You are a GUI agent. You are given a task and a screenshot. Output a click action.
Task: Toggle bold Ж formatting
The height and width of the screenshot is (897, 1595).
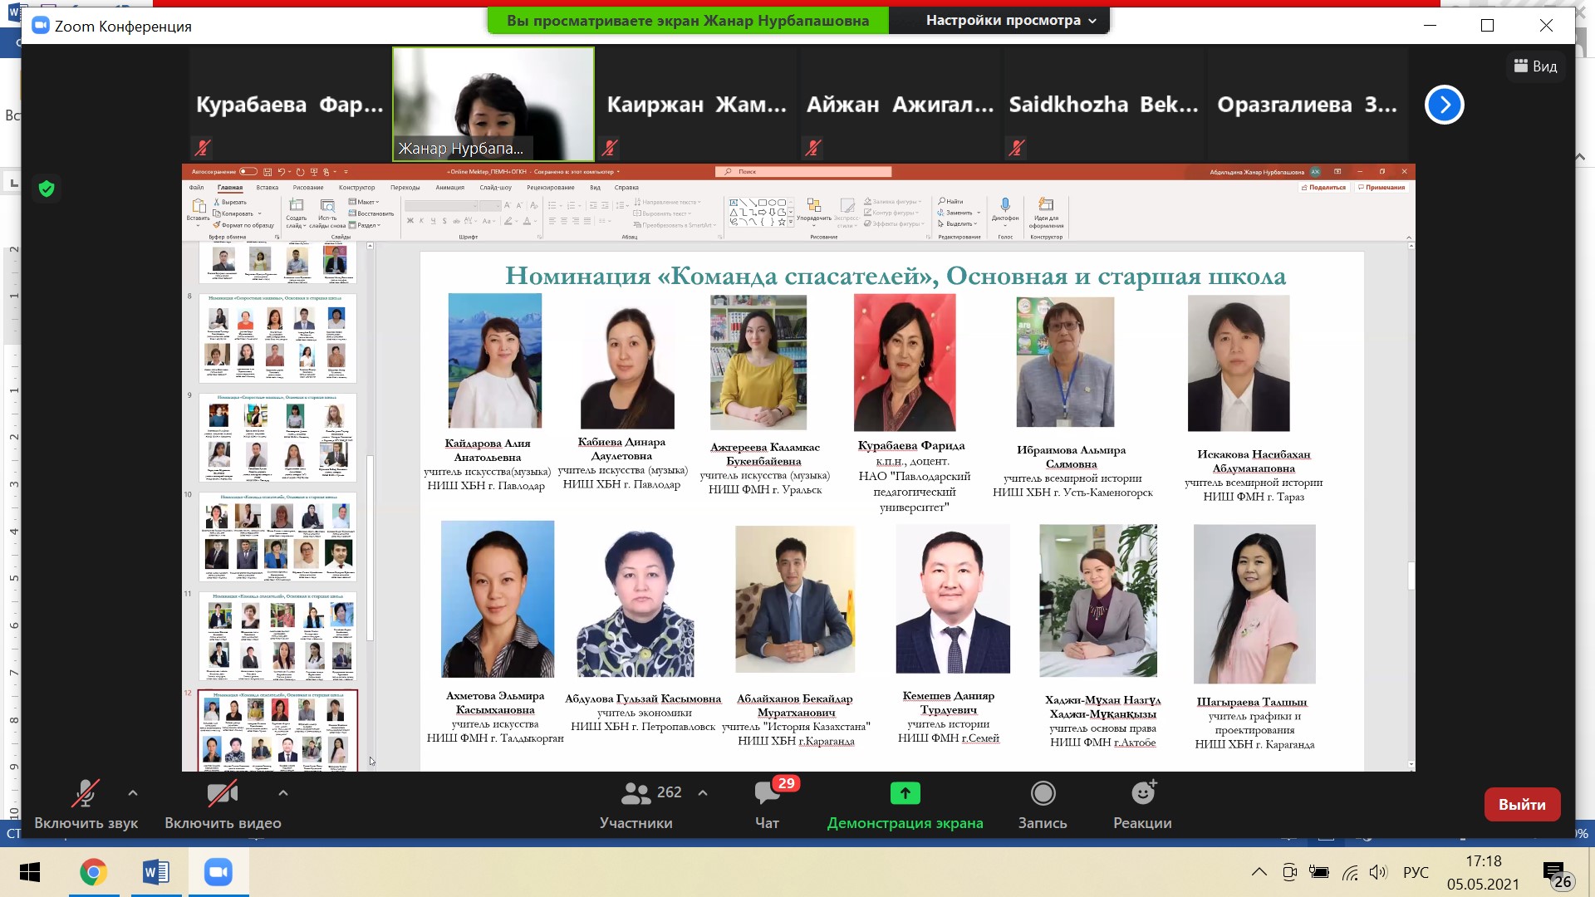tap(410, 221)
